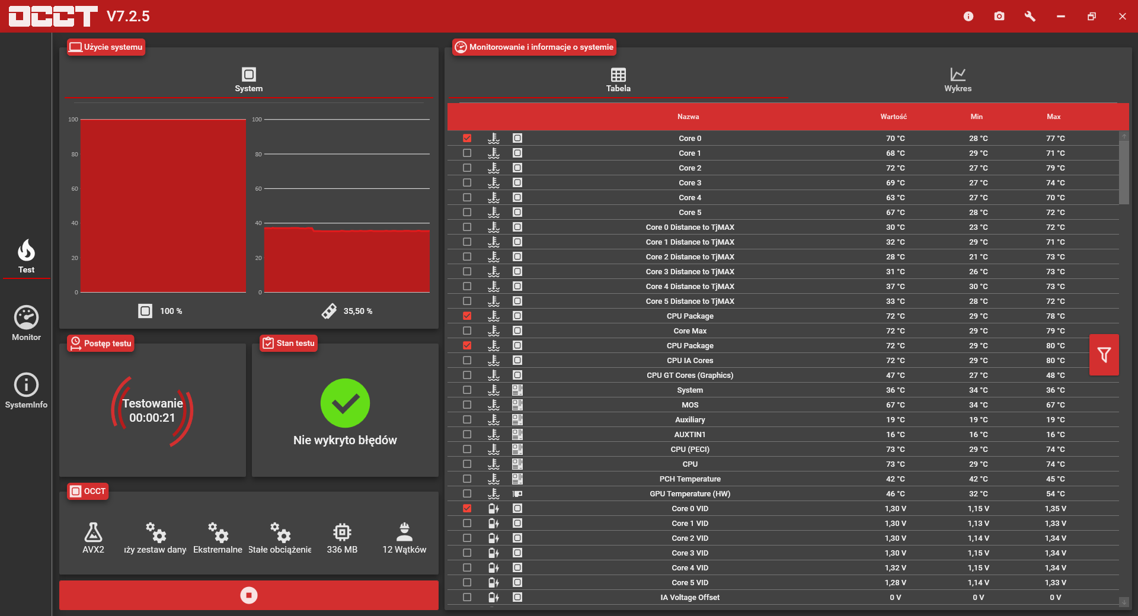Image resolution: width=1138 pixels, height=616 pixels.
Task: Open the 'zestaw dany' data set setting
Action: click(155, 538)
